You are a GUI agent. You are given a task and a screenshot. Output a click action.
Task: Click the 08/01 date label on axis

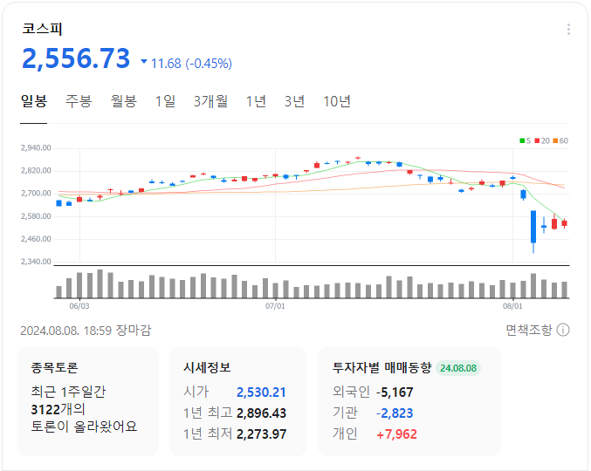pos(512,306)
